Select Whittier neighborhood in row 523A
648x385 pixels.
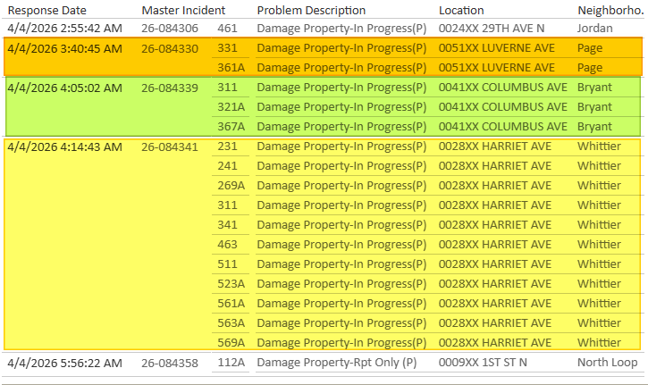pos(599,283)
